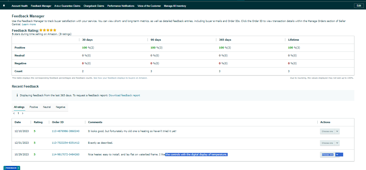This screenshot has height=170, width=366.
Task: Open order 114-9817072-0484260
Action: 65,155
